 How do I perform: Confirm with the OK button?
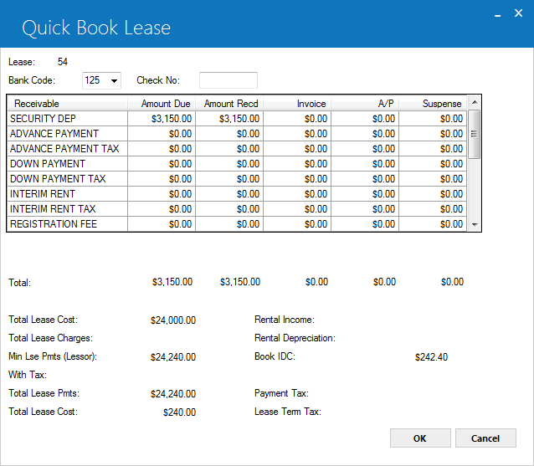tap(420, 438)
